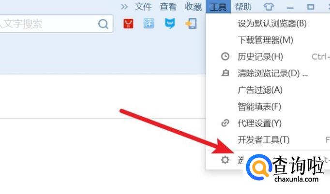The image size is (330, 194).
Task: Choose 开发者工具(T) from the menu
Action: [x=264, y=140]
